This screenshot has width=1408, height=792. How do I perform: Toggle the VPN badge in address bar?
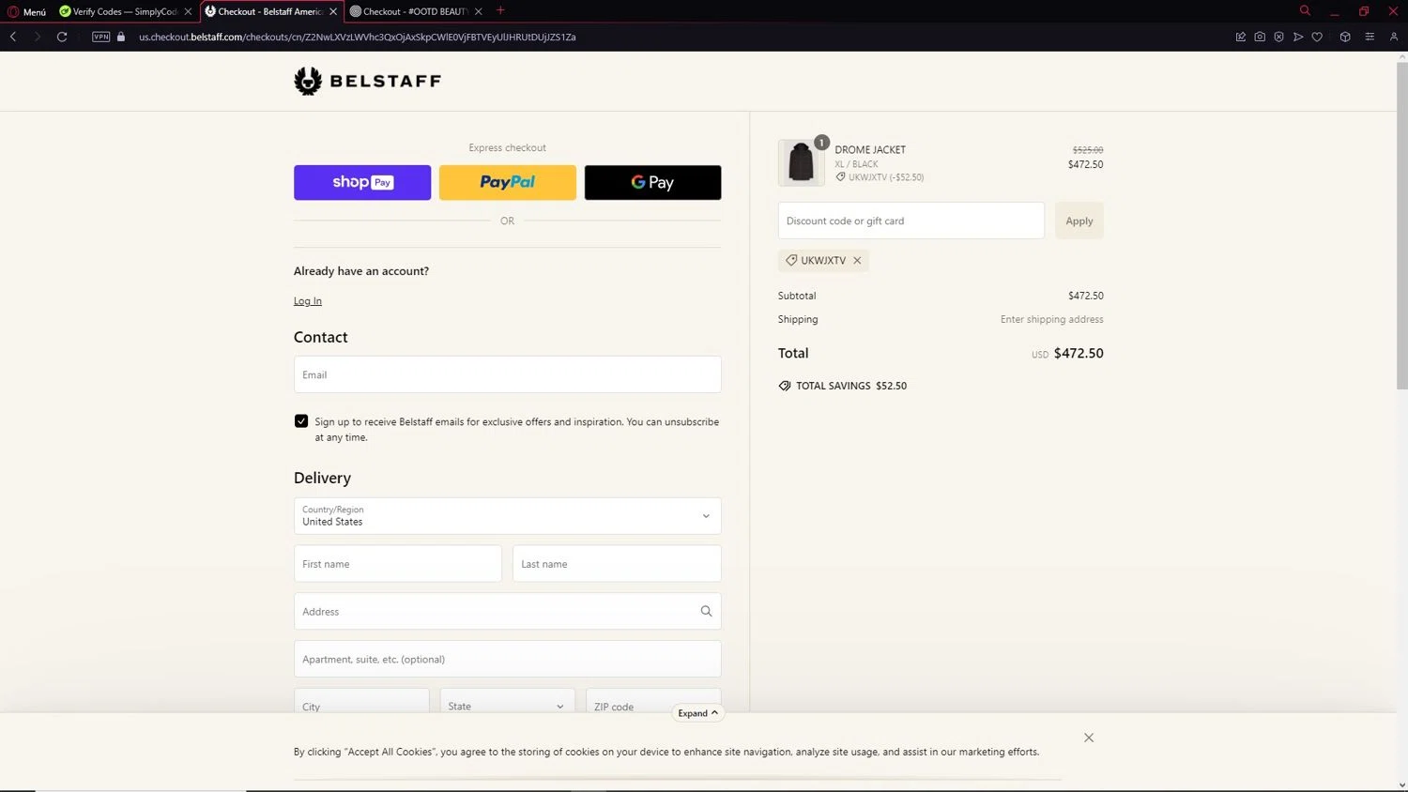point(101,37)
